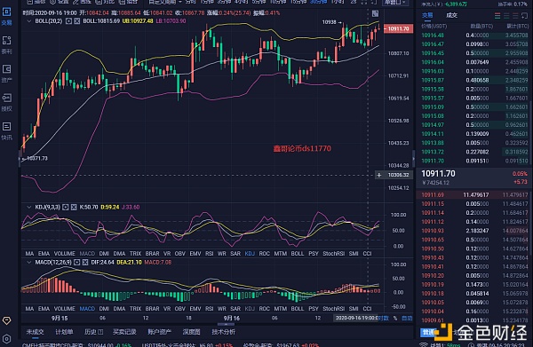Image resolution: width=533 pixels, height=347 pixels.
Task: Open the second icon below 交易 in left sidebar
Action: pyautogui.click(x=6, y=45)
